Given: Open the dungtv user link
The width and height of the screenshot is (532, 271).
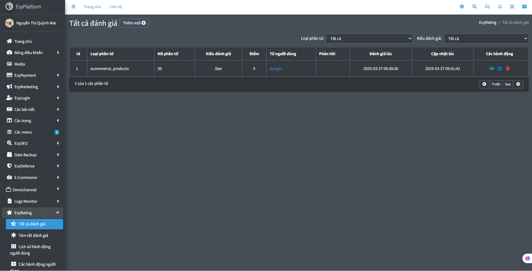Looking at the screenshot, I should click(276, 69).
